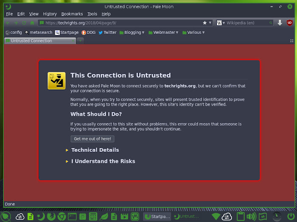The image size is (297, 222).
Task: Launch Firefox from the taskbar
Action: coord(51,217)
